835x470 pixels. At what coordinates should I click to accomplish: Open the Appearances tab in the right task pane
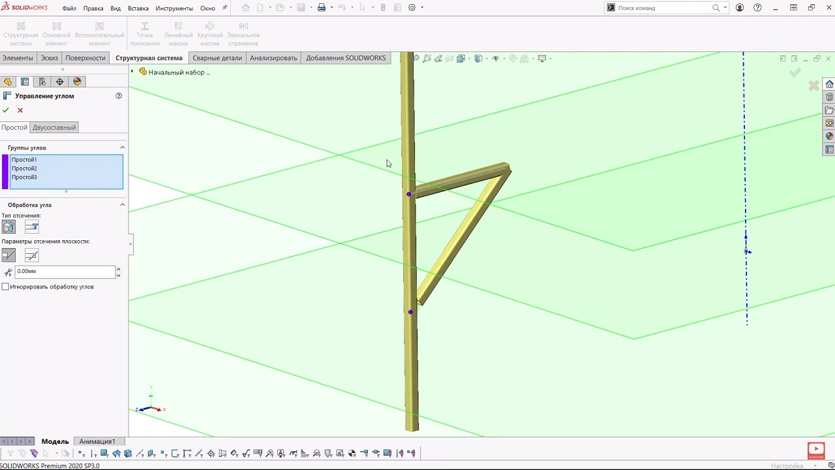point(829,136)
